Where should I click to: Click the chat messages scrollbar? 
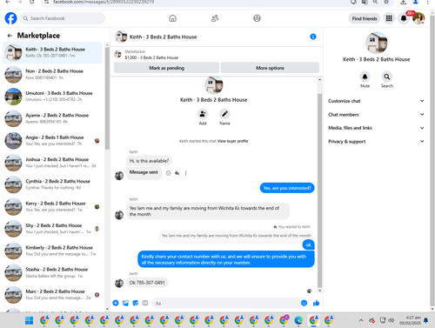[x=319, y=190]
